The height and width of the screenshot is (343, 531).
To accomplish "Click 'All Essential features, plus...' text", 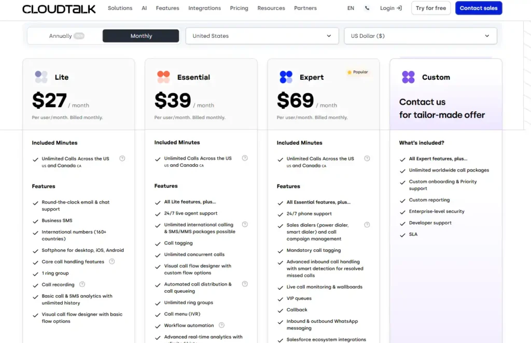I will 319,202.
